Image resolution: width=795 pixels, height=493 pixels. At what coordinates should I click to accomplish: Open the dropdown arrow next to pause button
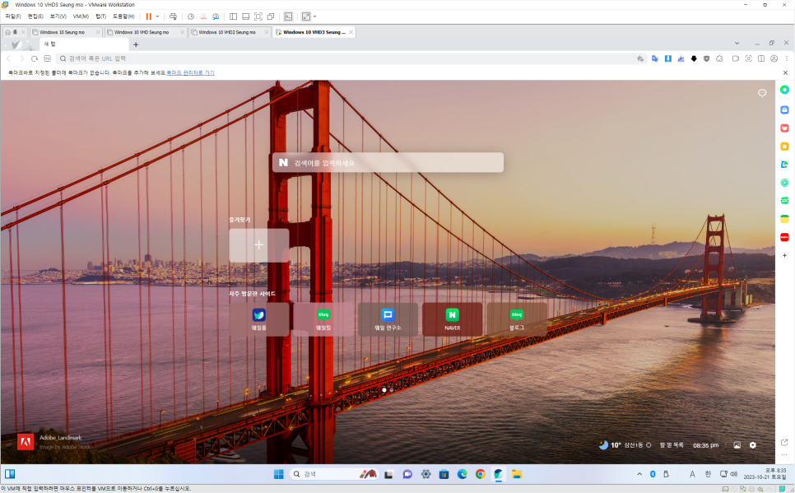[157, 16]
